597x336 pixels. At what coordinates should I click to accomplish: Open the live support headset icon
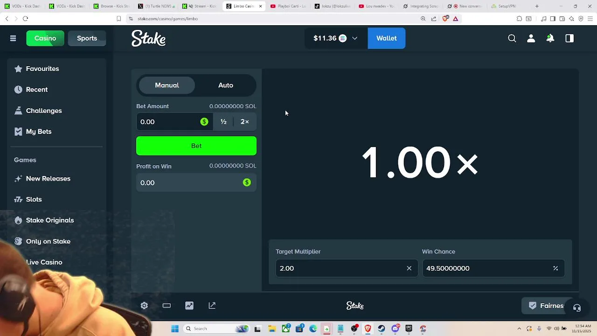coord(577,308)
